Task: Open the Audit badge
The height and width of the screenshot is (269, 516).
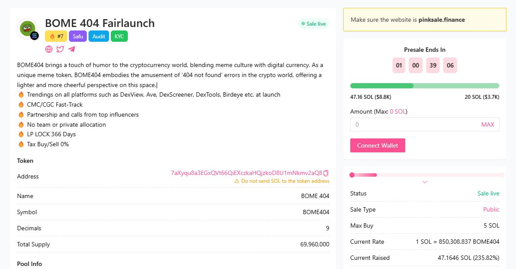Action: [x=99, y=37]
